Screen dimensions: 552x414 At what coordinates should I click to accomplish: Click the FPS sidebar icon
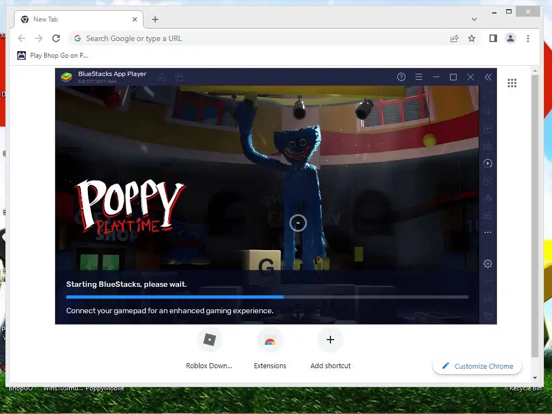(487, 215)
